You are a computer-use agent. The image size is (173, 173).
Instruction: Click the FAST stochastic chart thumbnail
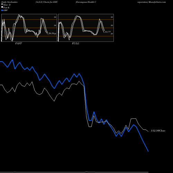29,28
